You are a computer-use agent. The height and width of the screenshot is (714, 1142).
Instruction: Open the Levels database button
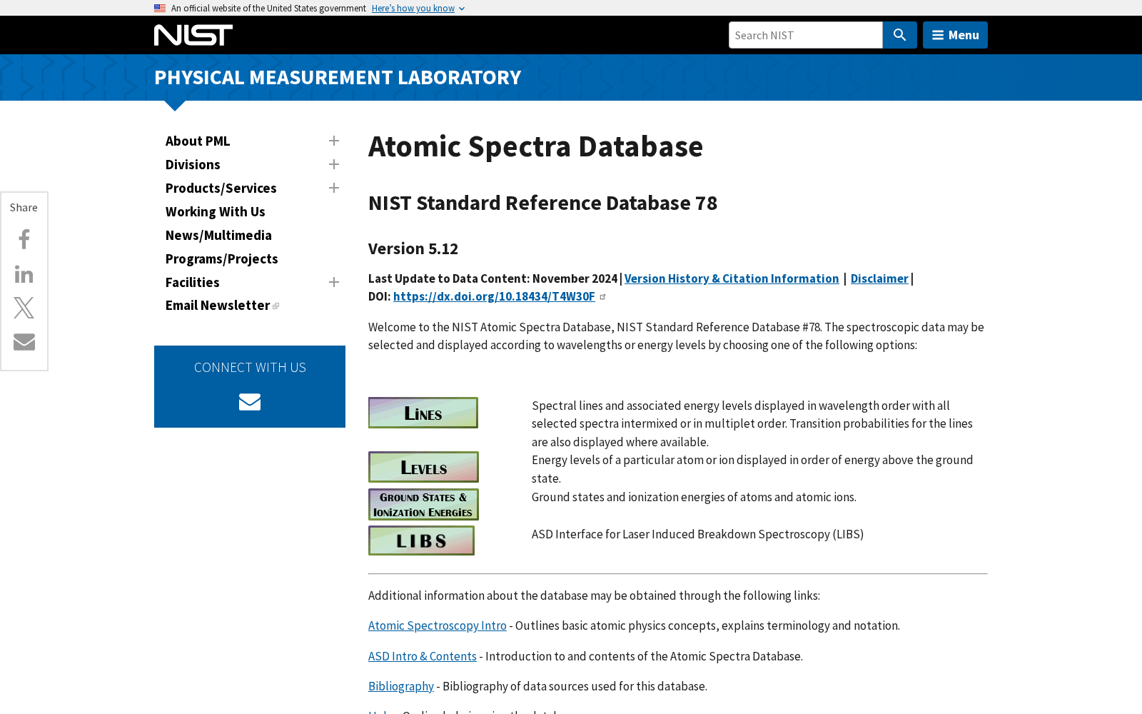pyautogui.click(x=423, y=467)
